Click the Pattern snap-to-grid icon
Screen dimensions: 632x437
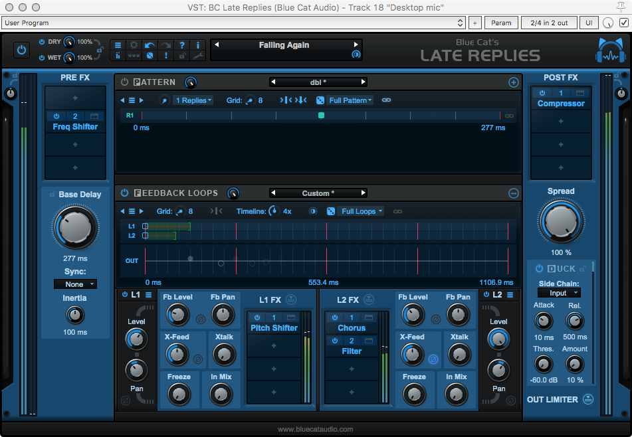click(x=286, y=100)
